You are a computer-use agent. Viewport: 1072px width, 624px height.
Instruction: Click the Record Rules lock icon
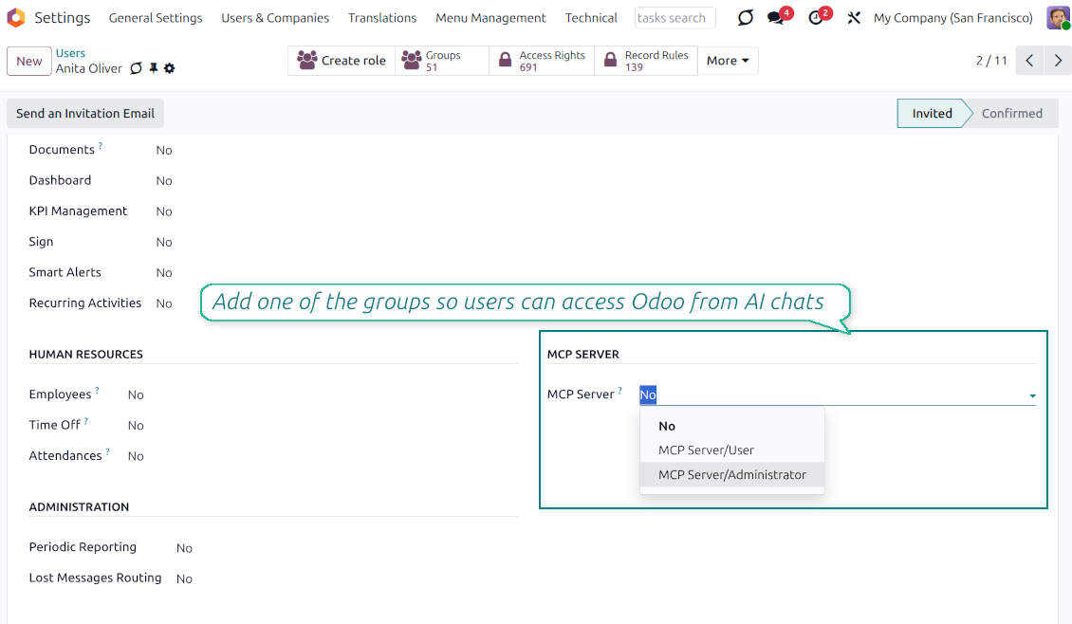coord(612,60)
